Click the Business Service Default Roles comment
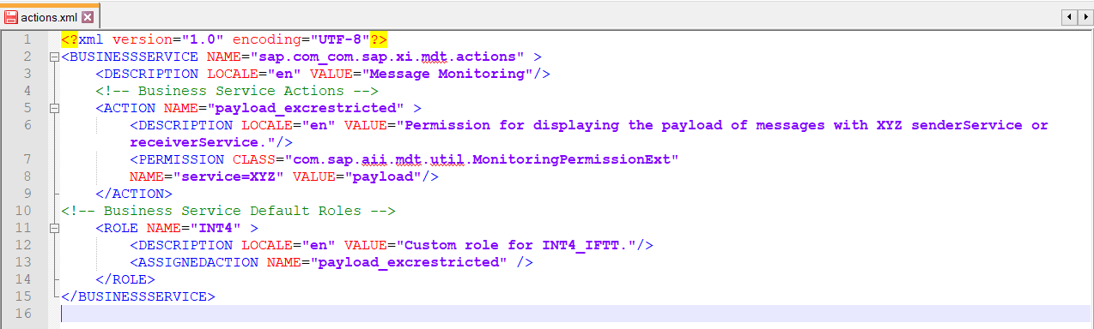The height and width of the screenshot is (329, 1094). [x=228, y=211]
